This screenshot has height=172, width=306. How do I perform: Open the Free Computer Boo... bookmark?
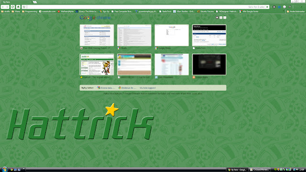[122, 11]
